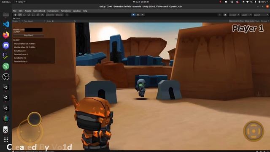Image resolution: width=270 pixels, height=152 pixels.
Task: Open the File menu
Action: tap(15, 11)
